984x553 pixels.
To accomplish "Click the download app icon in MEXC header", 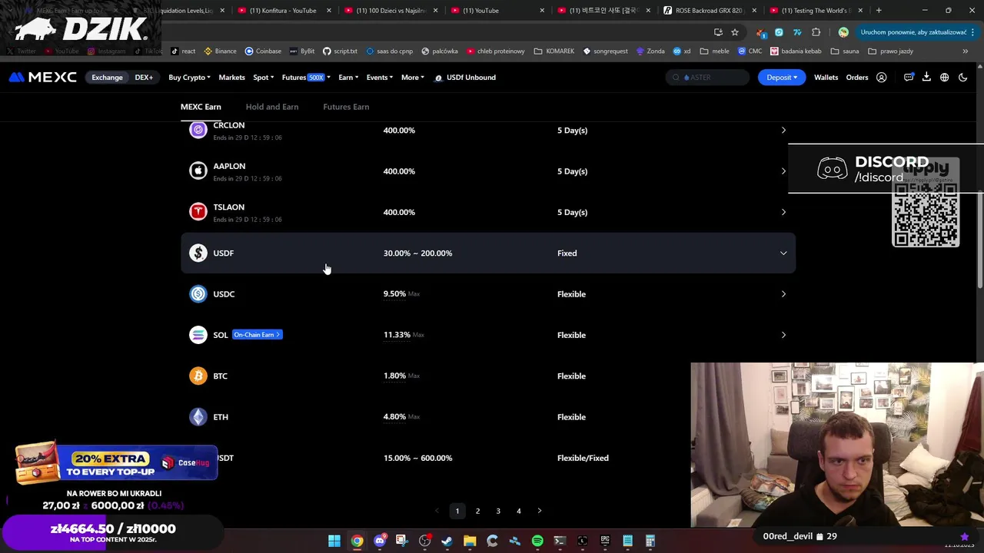I will 926,78.
